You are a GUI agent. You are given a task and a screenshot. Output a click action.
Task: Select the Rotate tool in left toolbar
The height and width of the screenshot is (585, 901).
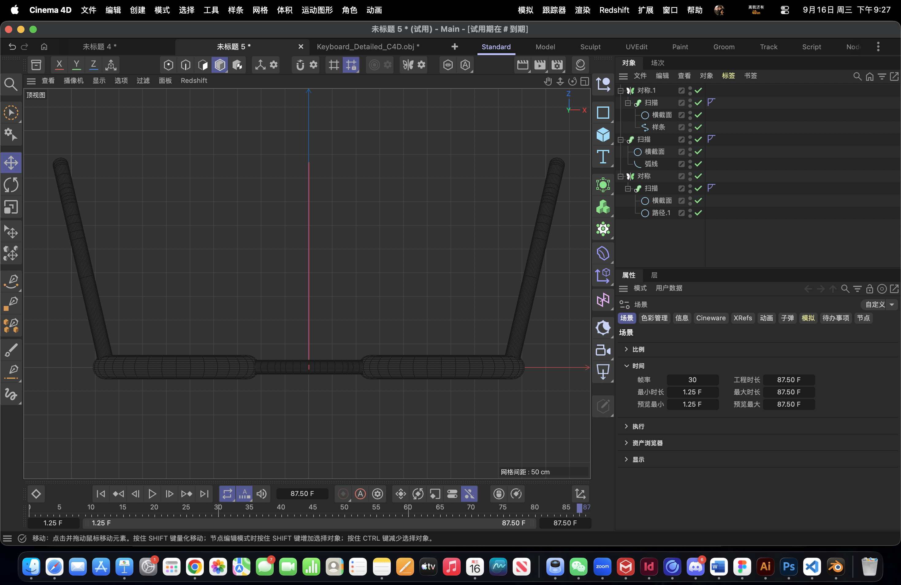pos(11,185)
